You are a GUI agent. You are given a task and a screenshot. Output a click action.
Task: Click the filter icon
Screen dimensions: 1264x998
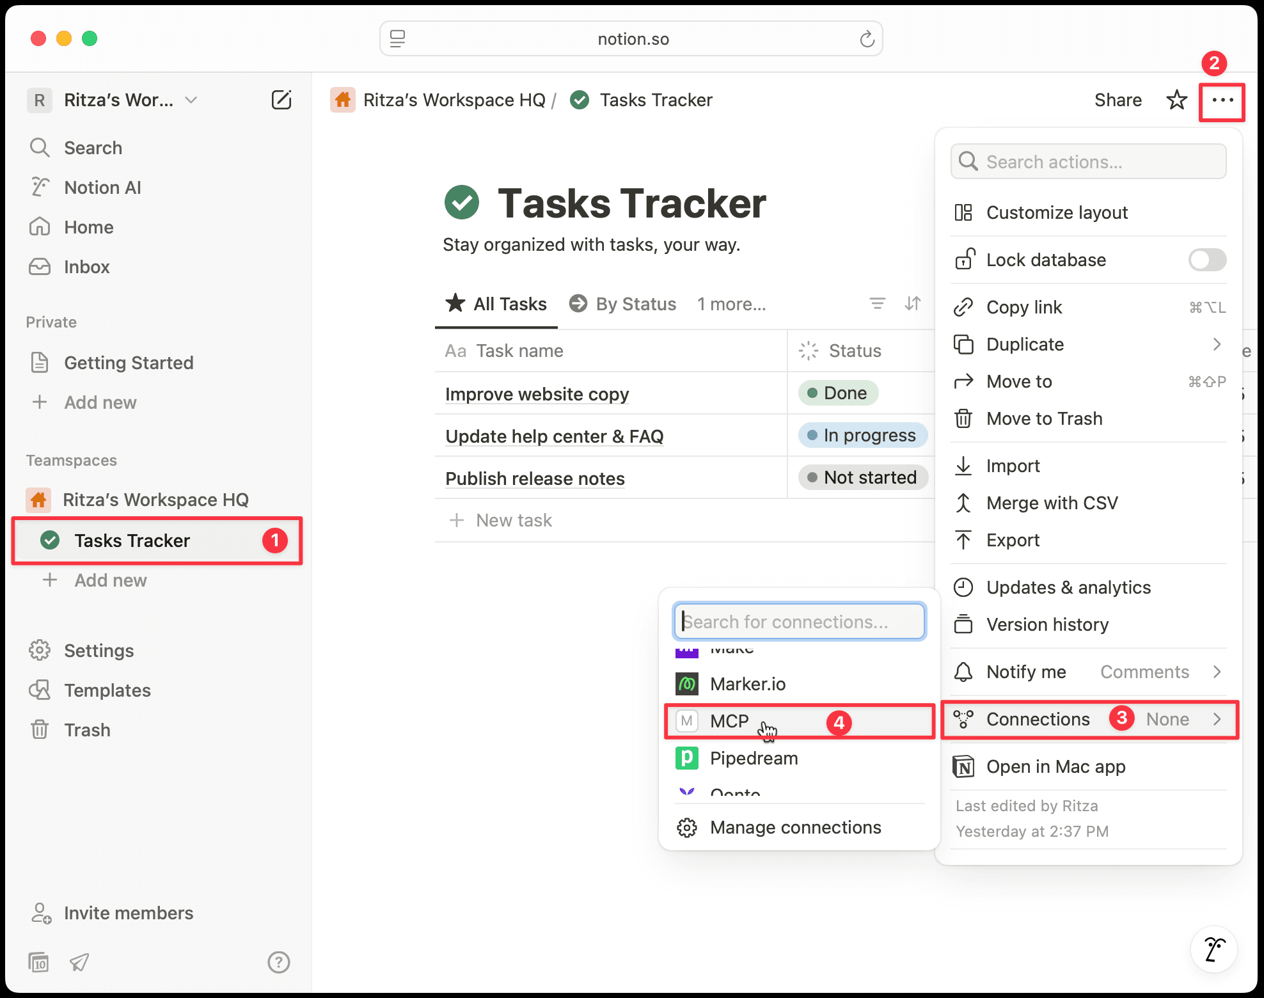[878, 304]
